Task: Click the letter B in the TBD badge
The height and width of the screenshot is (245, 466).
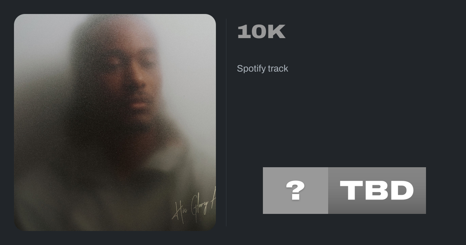Action: coord(376,191)
